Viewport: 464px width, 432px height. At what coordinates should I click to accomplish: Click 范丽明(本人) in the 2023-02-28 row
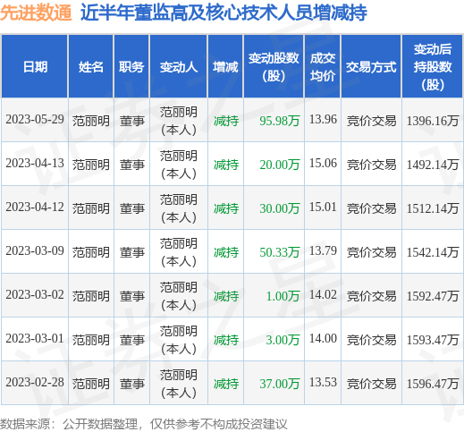click(x=179, y=384)
